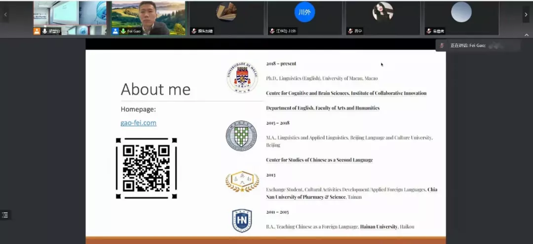Click Fei Gao's green microphone icon

[123, 31]
